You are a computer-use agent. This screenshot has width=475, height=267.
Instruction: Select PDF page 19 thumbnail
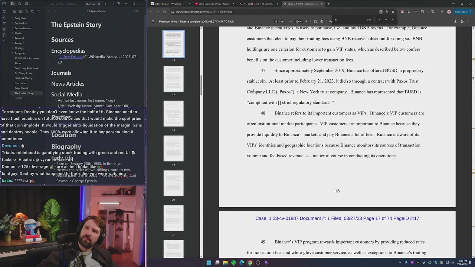pos(173,148)
